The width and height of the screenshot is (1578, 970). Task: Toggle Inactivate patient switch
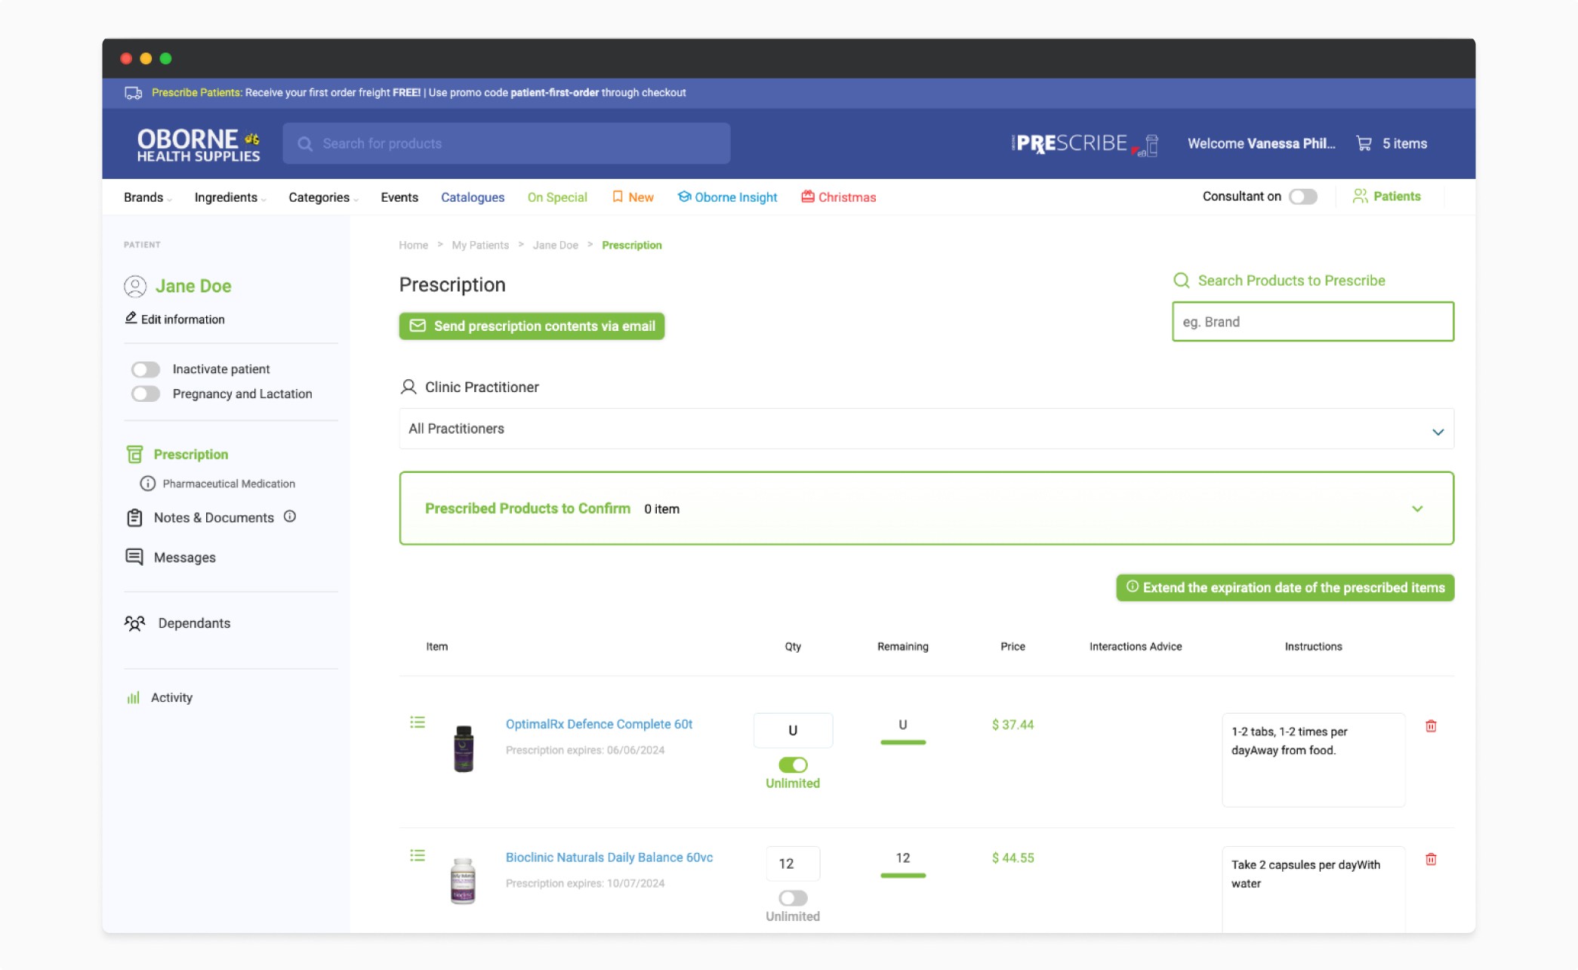145,369
